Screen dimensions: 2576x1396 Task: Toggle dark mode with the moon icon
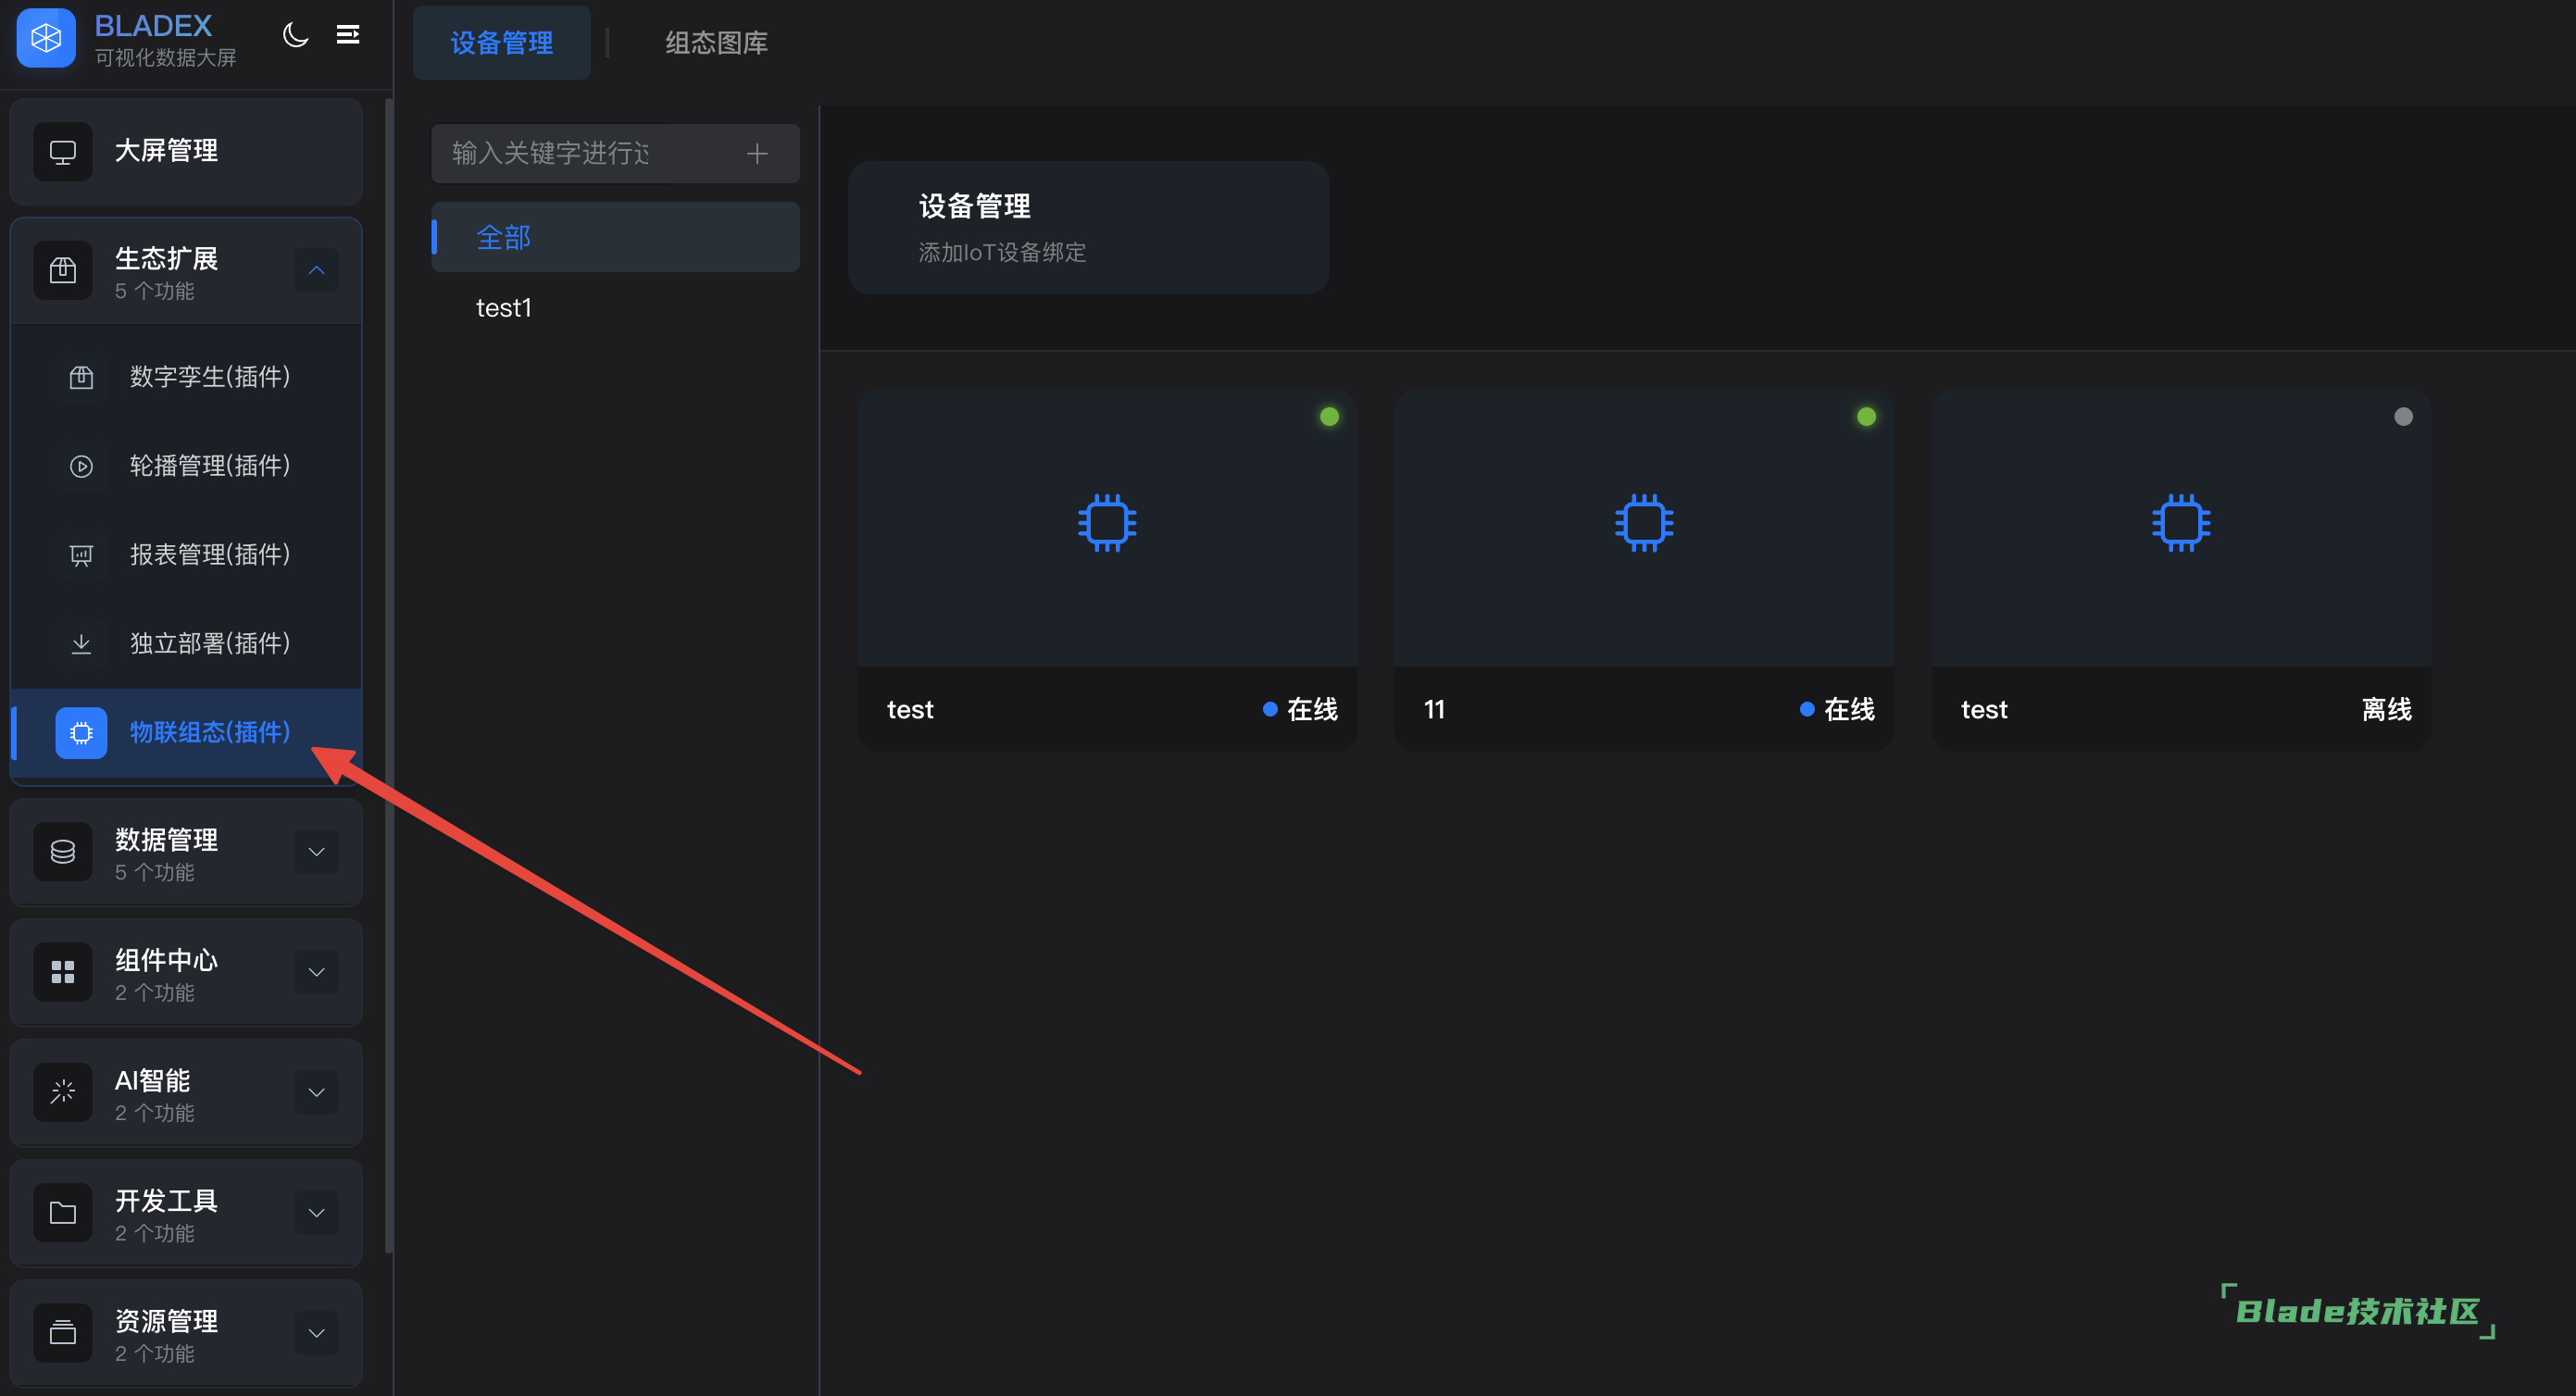coord(296,34)
